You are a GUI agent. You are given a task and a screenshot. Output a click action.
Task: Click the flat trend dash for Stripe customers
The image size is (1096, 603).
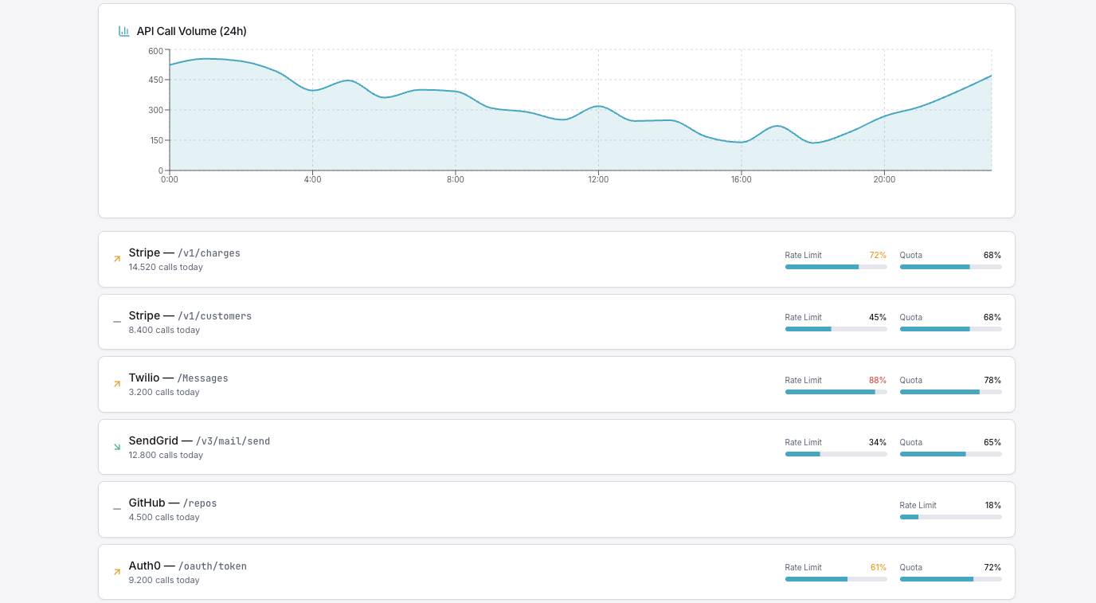click(x=117, y=322)
